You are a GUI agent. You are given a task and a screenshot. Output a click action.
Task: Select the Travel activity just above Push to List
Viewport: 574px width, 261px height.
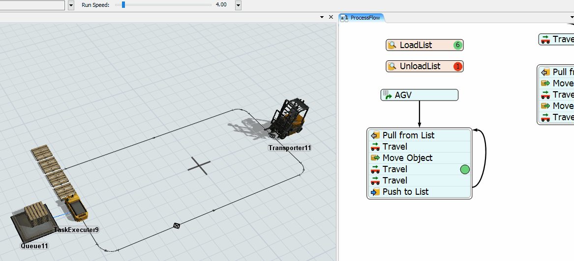click(395, 181)
